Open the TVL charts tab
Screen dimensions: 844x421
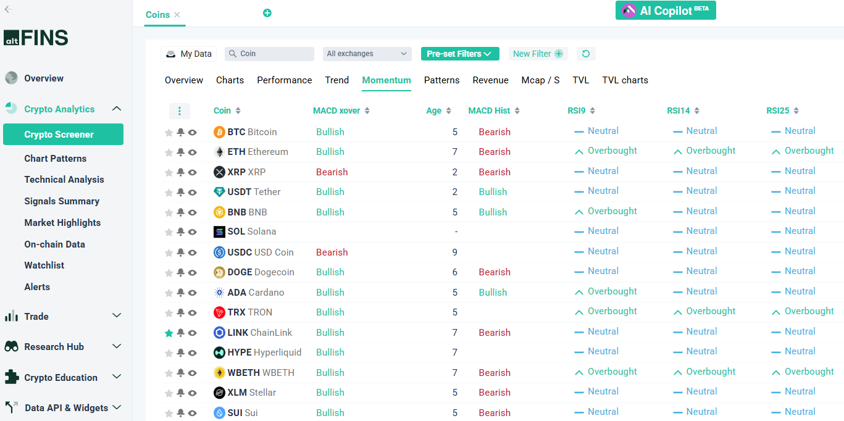coord(625,80)
